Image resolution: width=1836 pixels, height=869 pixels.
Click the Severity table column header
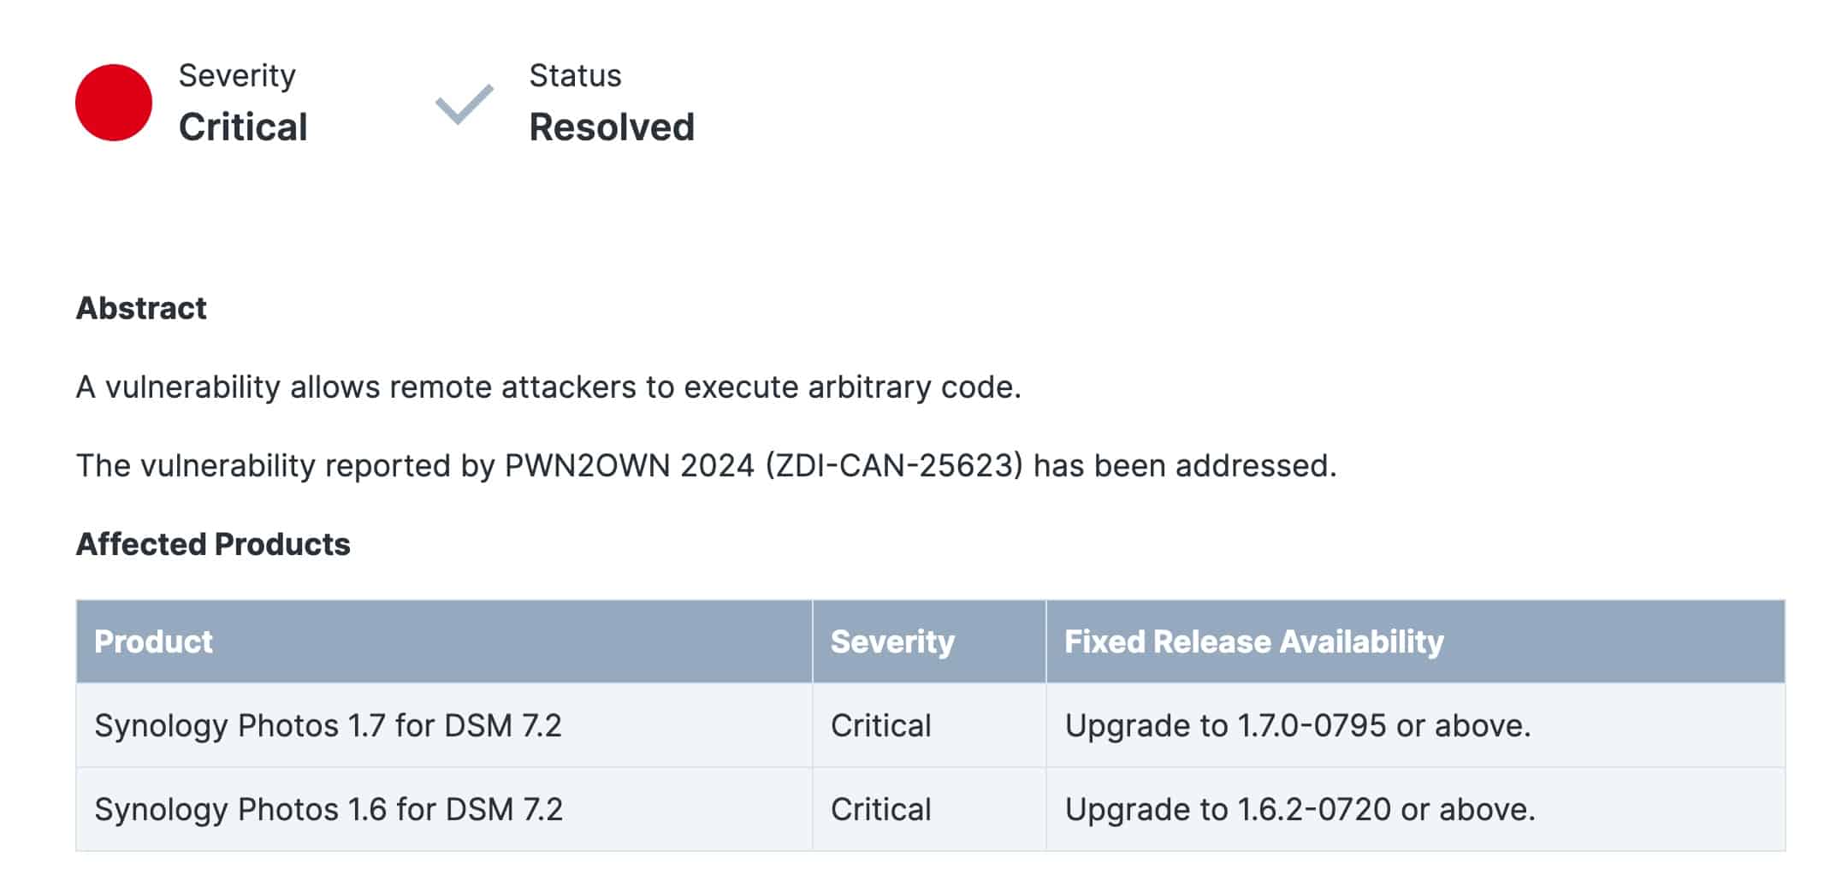tap(929, 641)
